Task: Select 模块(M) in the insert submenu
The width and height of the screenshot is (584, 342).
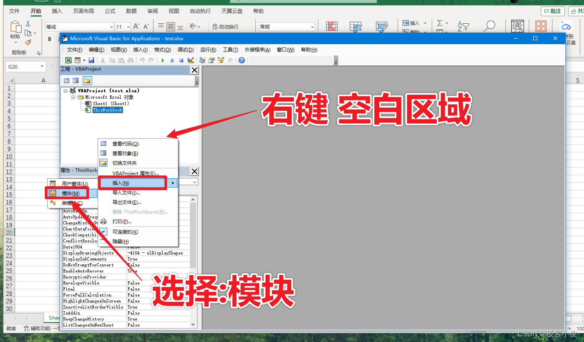Action: pyautogui.click(x=73, y=193)
